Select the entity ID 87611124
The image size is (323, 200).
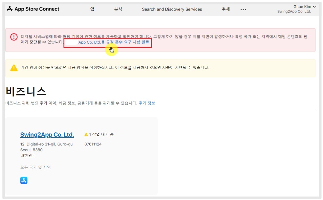tap(93, 144)
